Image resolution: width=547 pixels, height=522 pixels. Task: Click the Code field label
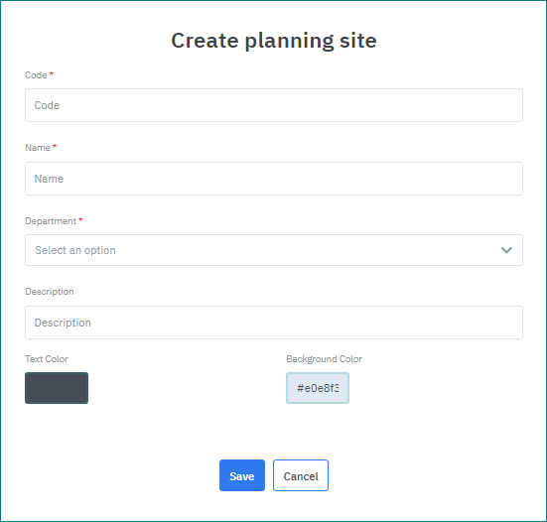pyautogui.click(x=36, y=75)
